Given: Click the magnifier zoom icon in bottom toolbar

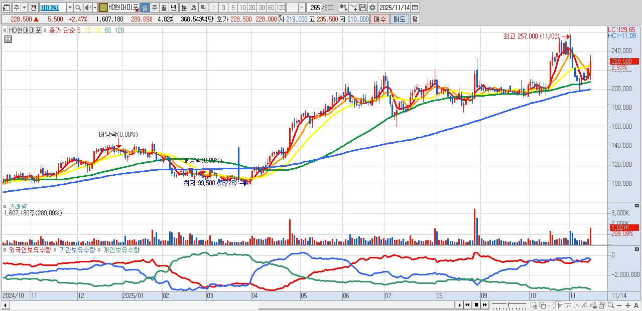Looking at the screenshot, I should [x=611, y=305].
